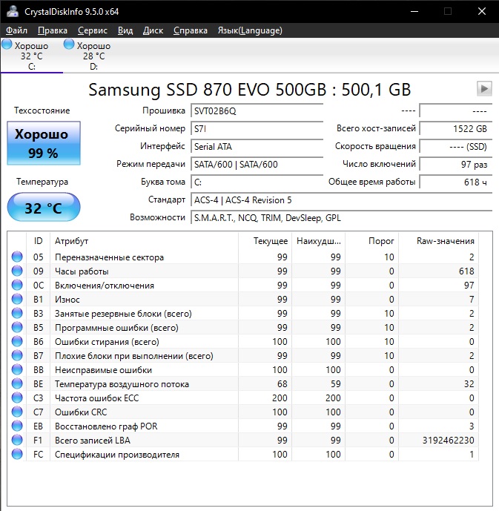This screenshot has height=511, width=499.
Task: Click status orb for Неисправимые ошибки row
Action: pyautogui.click(x=17, y=370)
